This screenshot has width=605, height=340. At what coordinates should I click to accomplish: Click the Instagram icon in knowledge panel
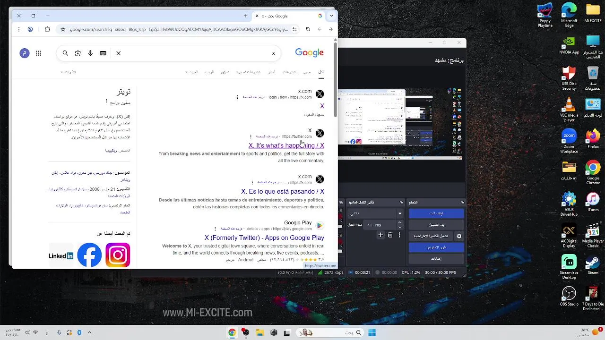point(118,255)
